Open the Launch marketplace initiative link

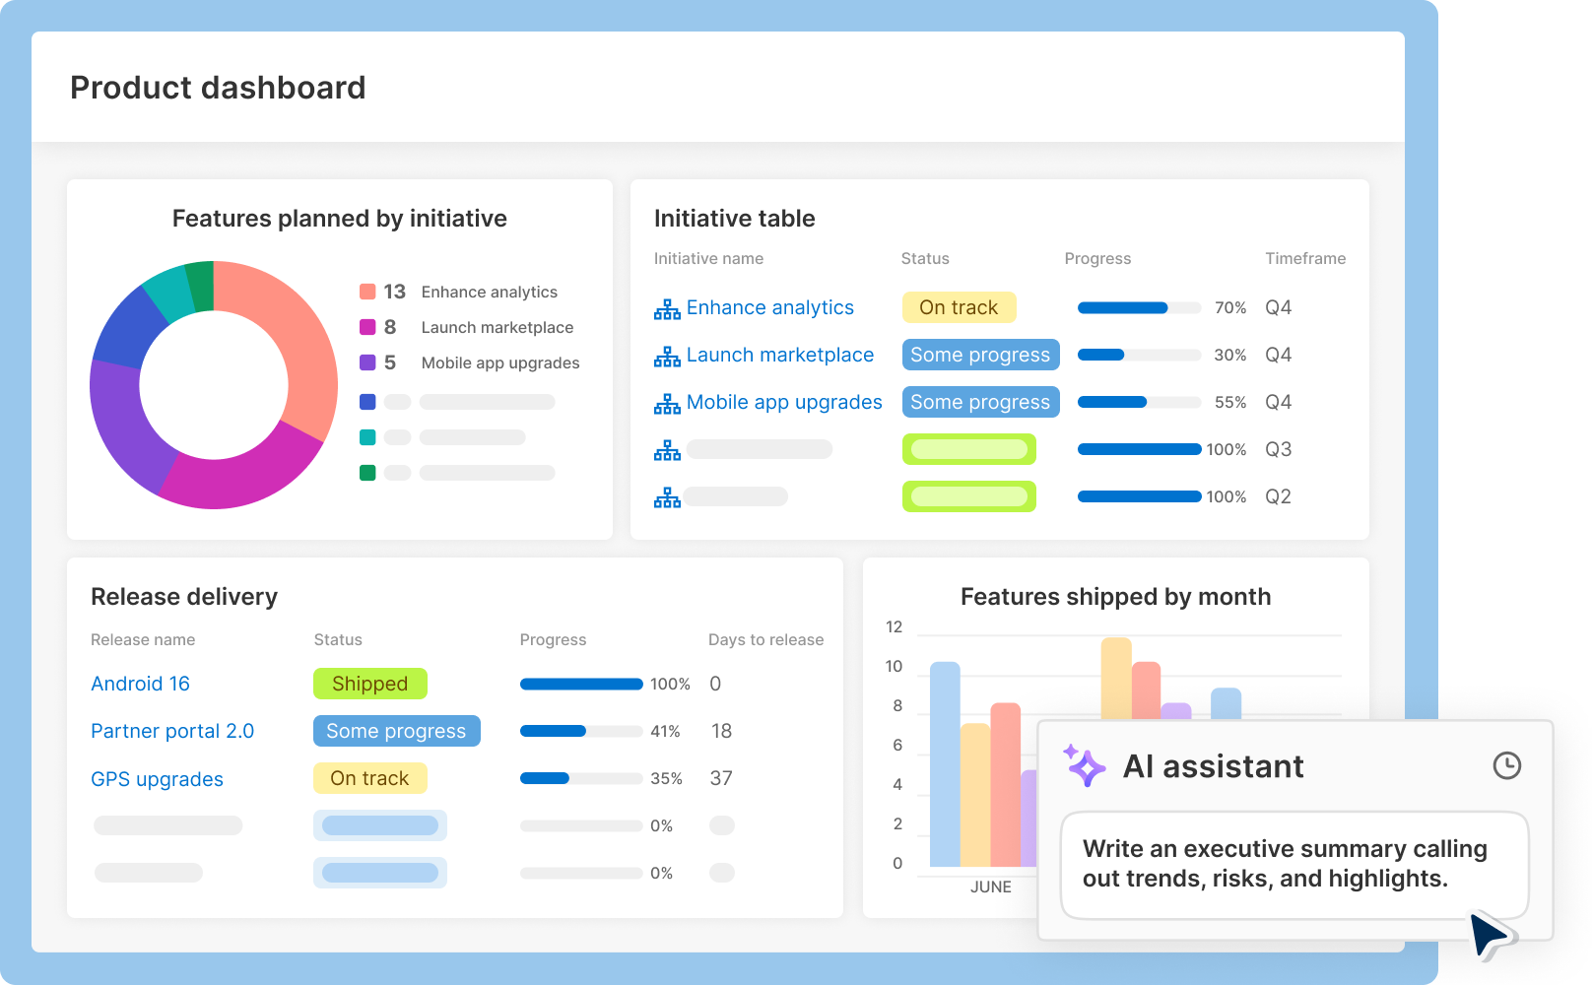(780, 355)
